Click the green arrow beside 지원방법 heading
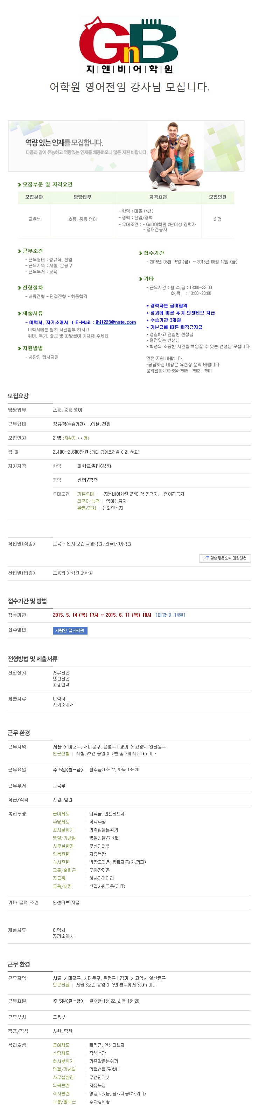 coord(20,349)
